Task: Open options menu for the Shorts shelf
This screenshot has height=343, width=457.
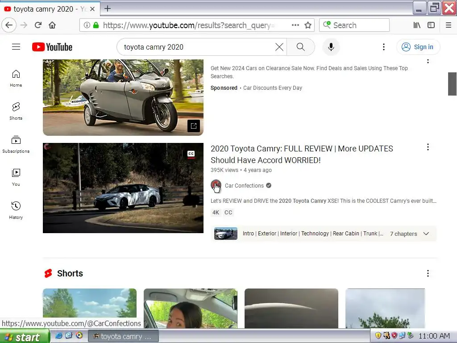Action: [428, 273]
